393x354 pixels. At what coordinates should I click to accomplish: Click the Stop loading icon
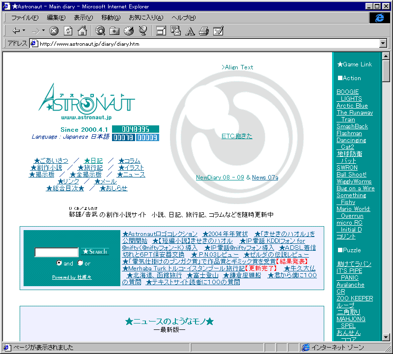pyautogui.click(x=54, y=31)
